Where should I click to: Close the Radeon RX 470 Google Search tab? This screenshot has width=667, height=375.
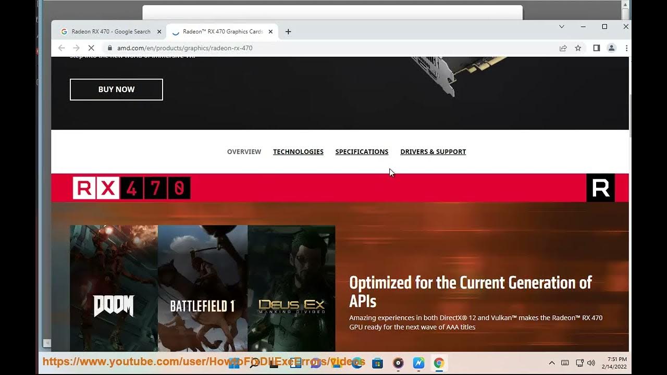pyautogui.click(x=159, y=32)
